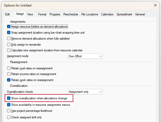Close the Options for Untitled dialog

tap(155, 5)
